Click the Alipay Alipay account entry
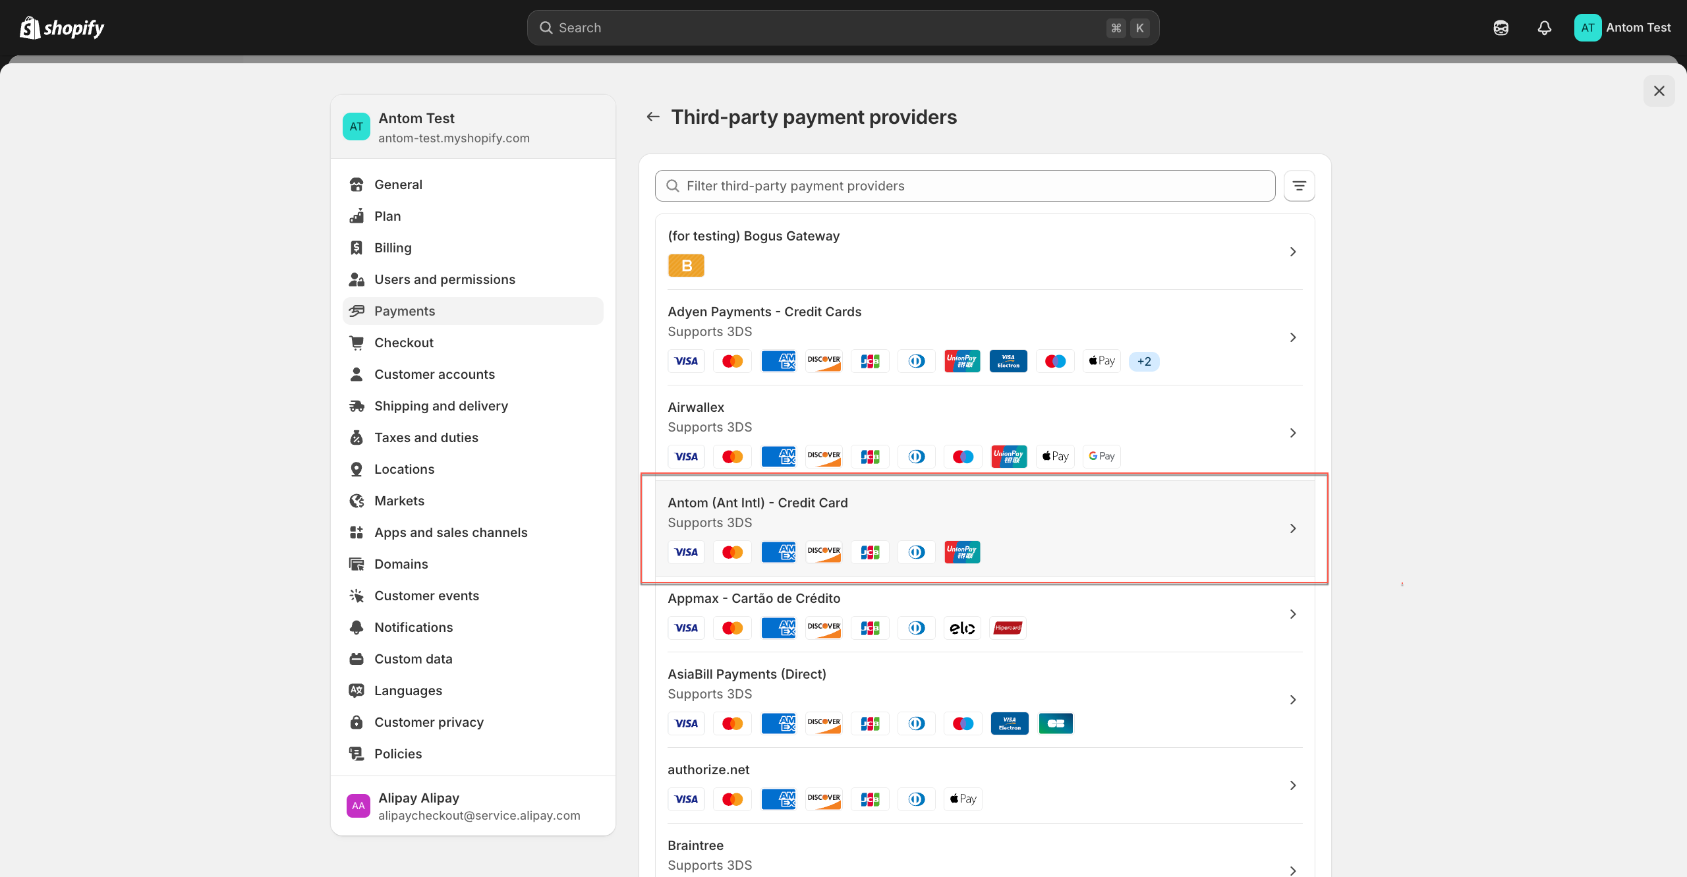The height and width of the screenshot is (877, 1687). click(x=473, y=806)
